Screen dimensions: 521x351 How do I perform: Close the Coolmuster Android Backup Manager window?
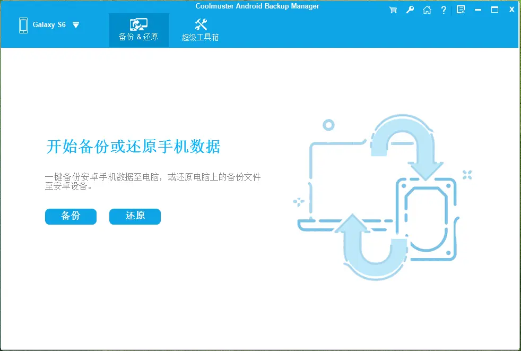point(511,10)
